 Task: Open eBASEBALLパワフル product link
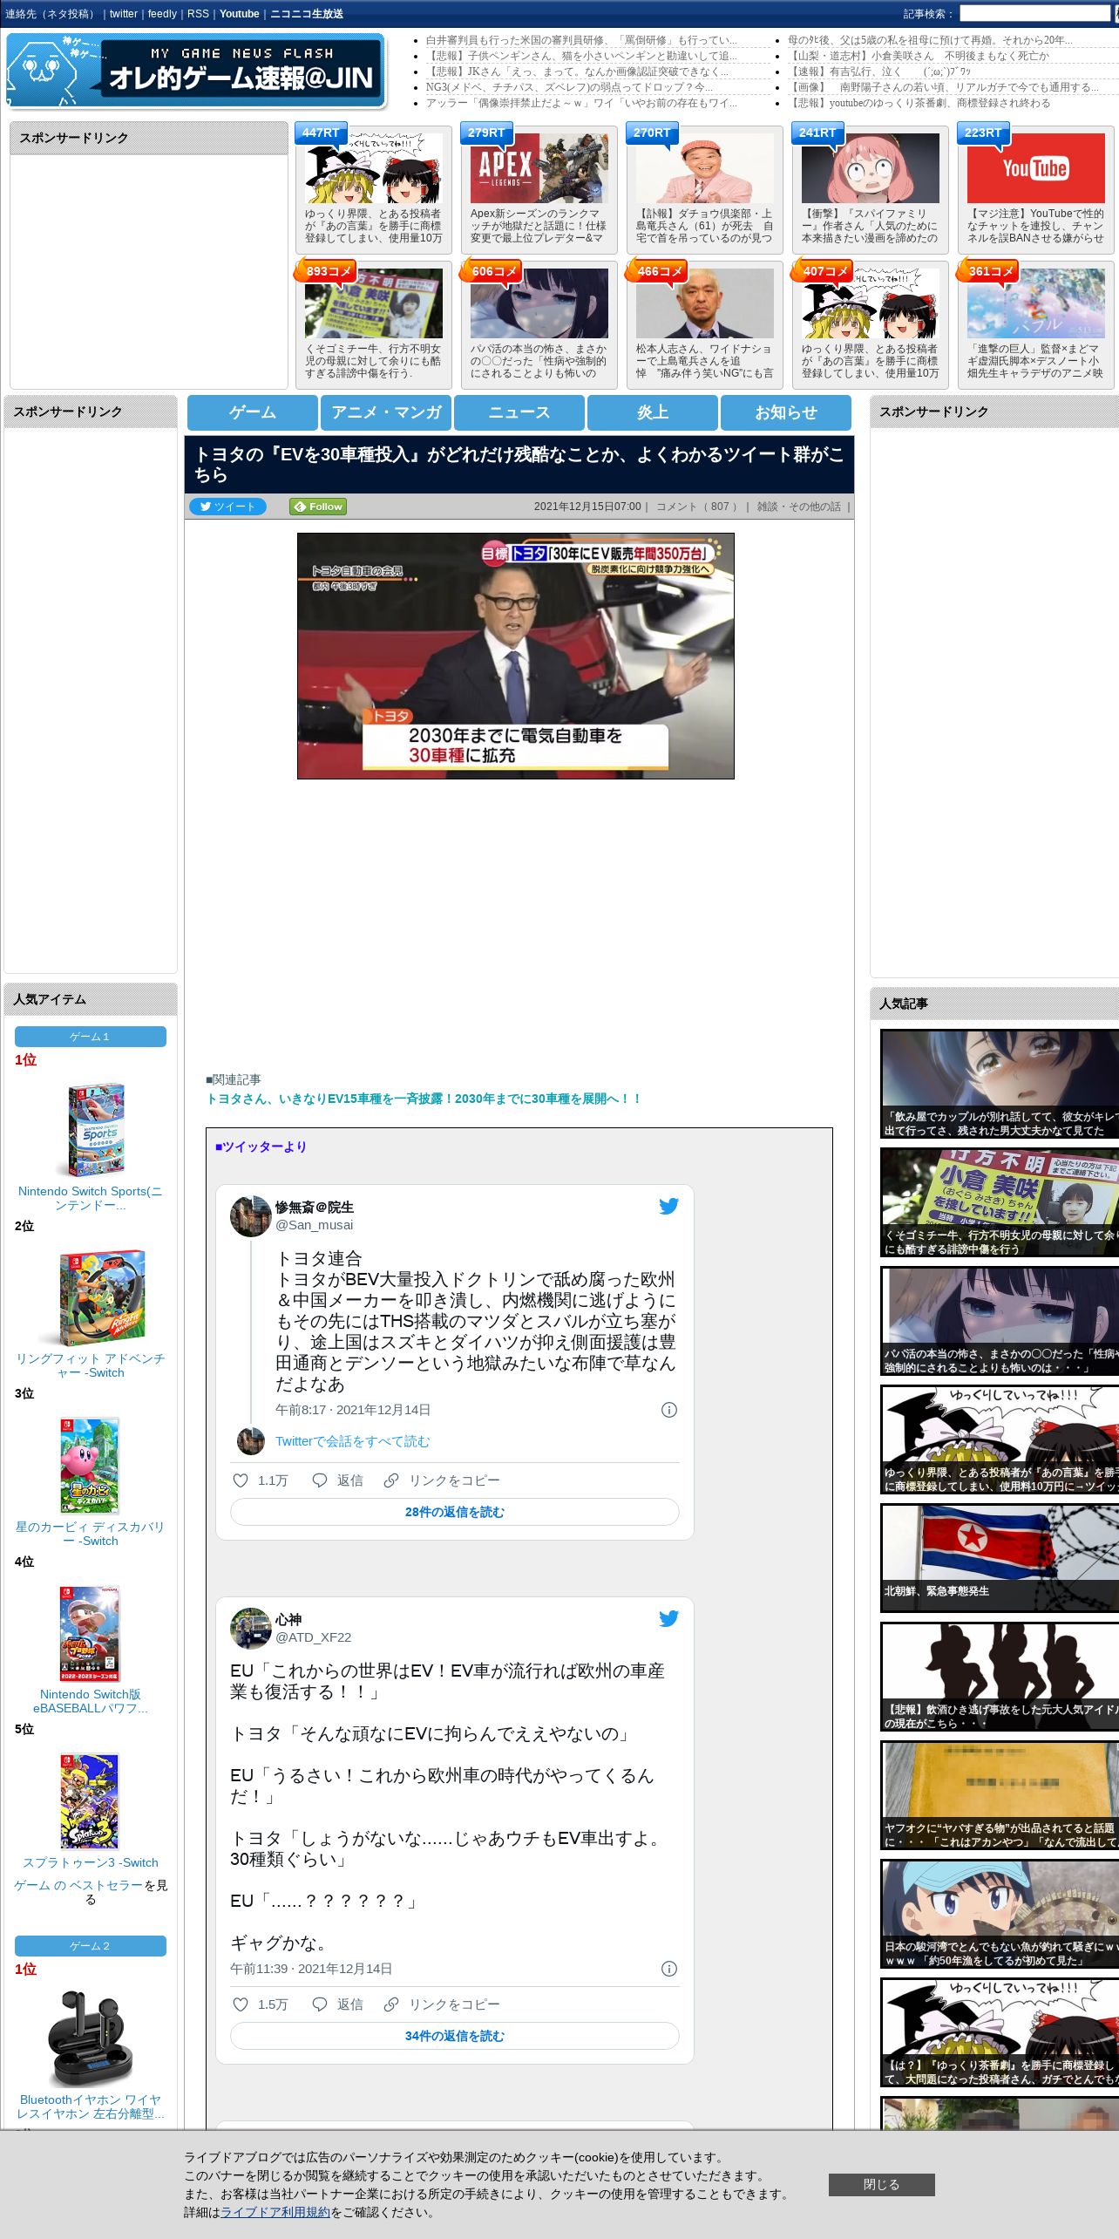tap(90, 1701)
